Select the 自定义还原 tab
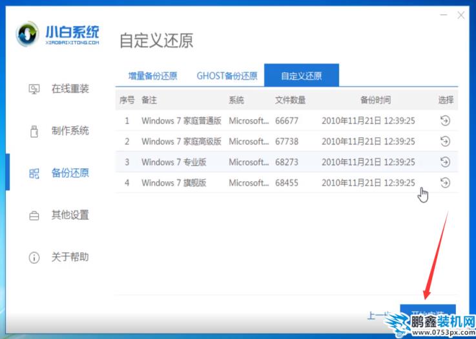Viewport: 476px width, 339px height. (x=302, y=76)
